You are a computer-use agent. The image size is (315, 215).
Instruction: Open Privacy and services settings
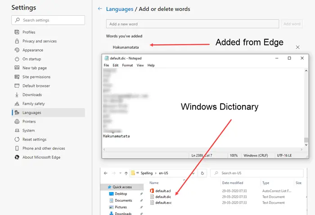[x=40, y=41]
